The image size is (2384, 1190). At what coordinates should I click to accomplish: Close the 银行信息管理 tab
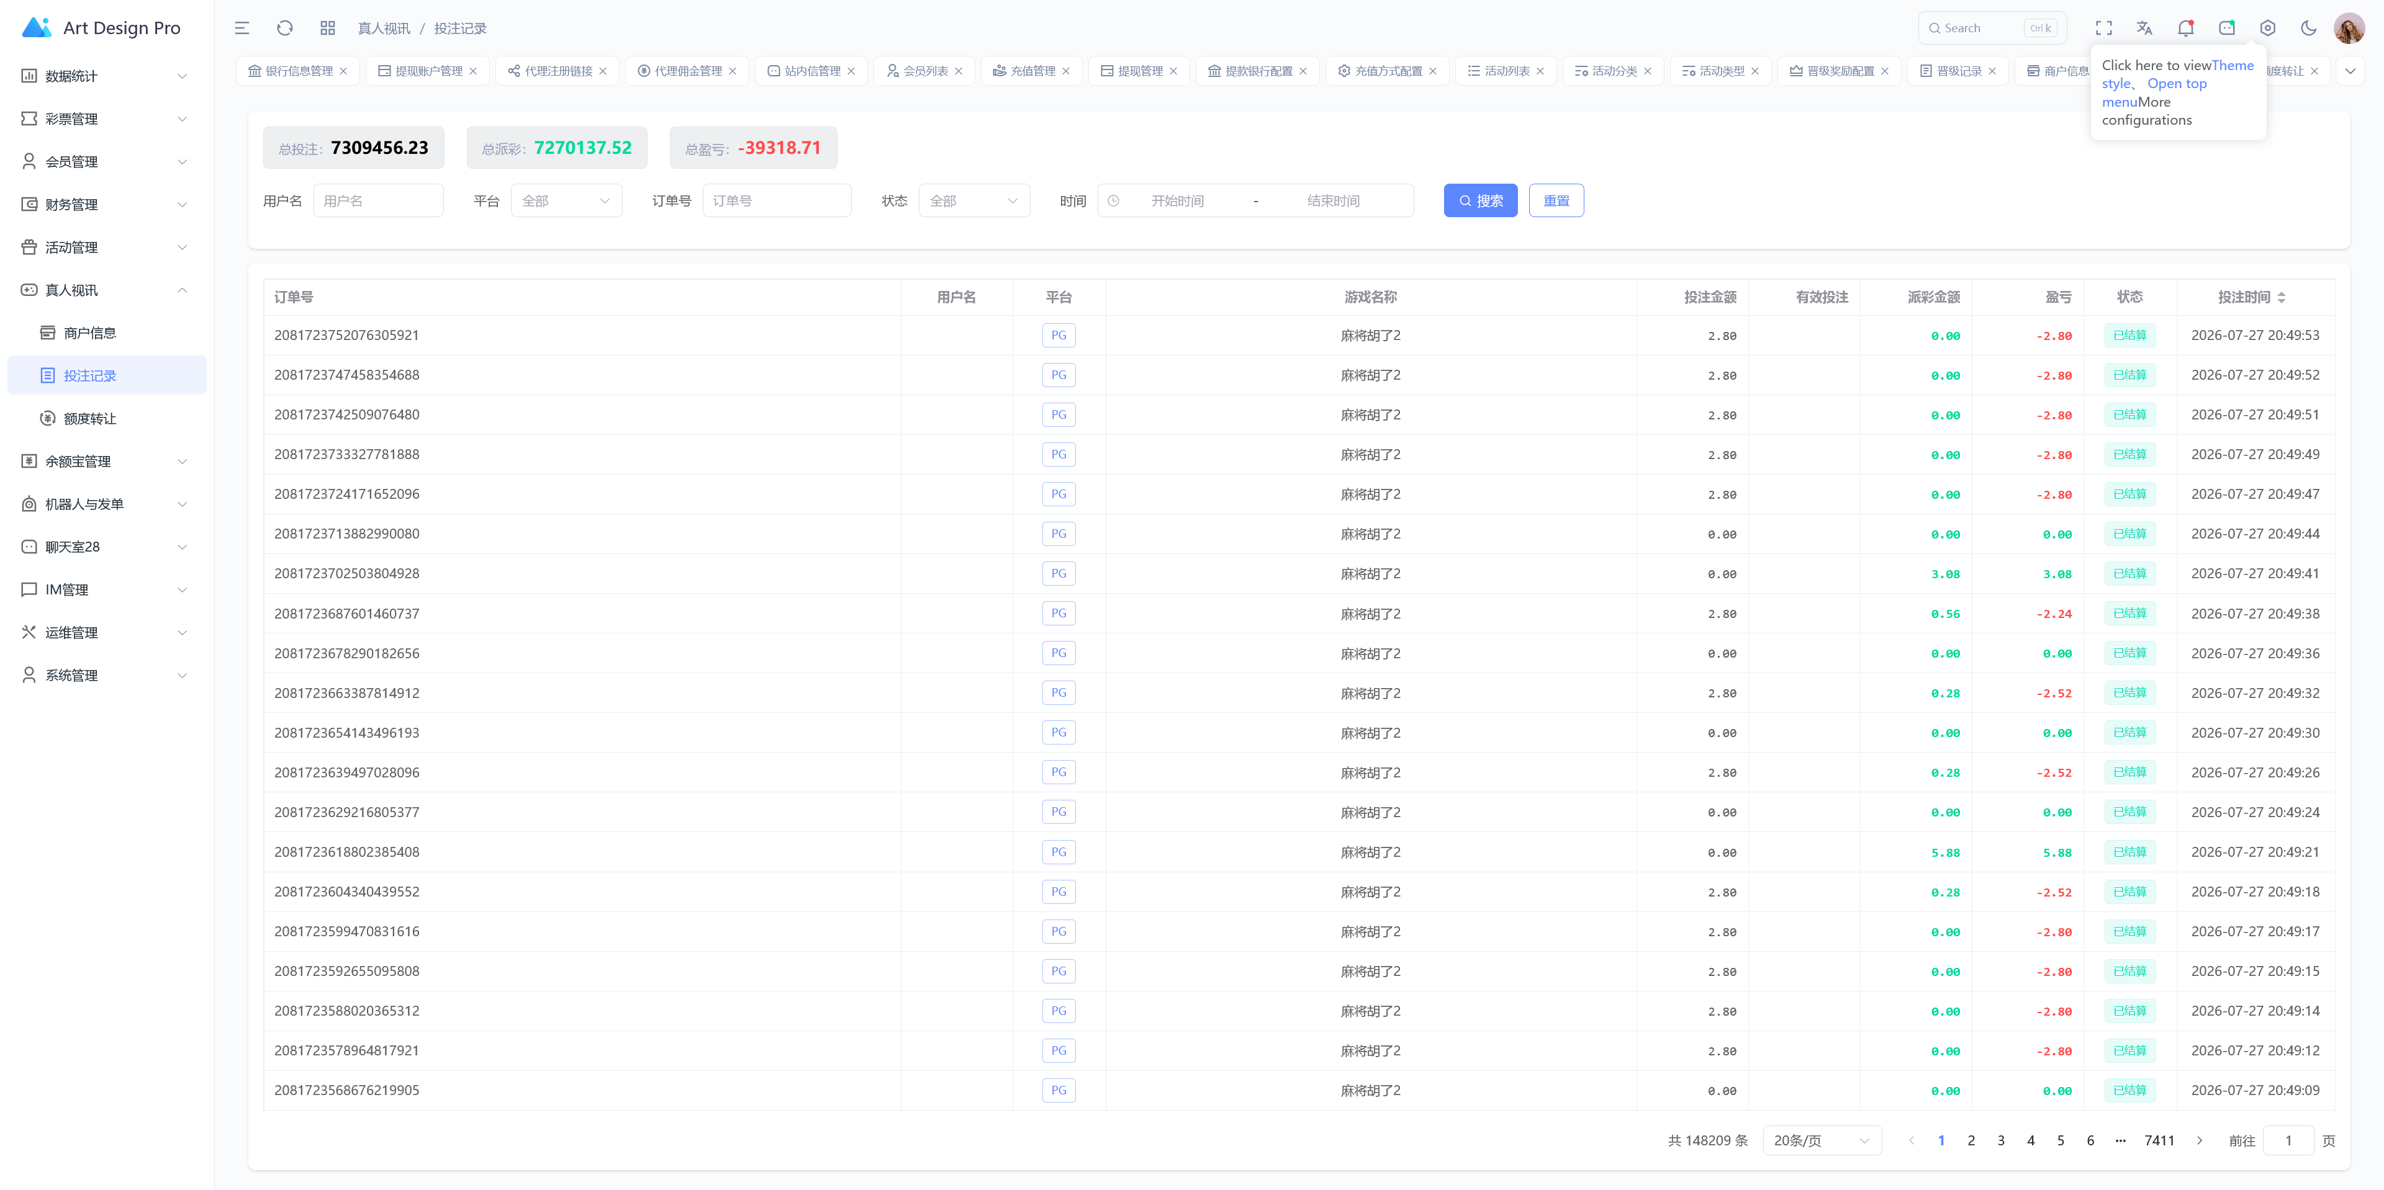coord(343,71)
